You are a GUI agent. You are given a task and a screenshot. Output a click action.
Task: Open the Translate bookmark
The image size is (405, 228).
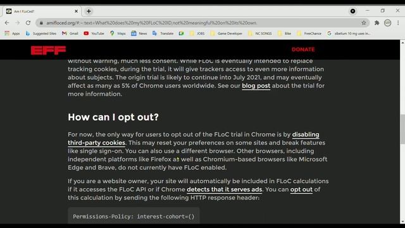tap(163, 34)
